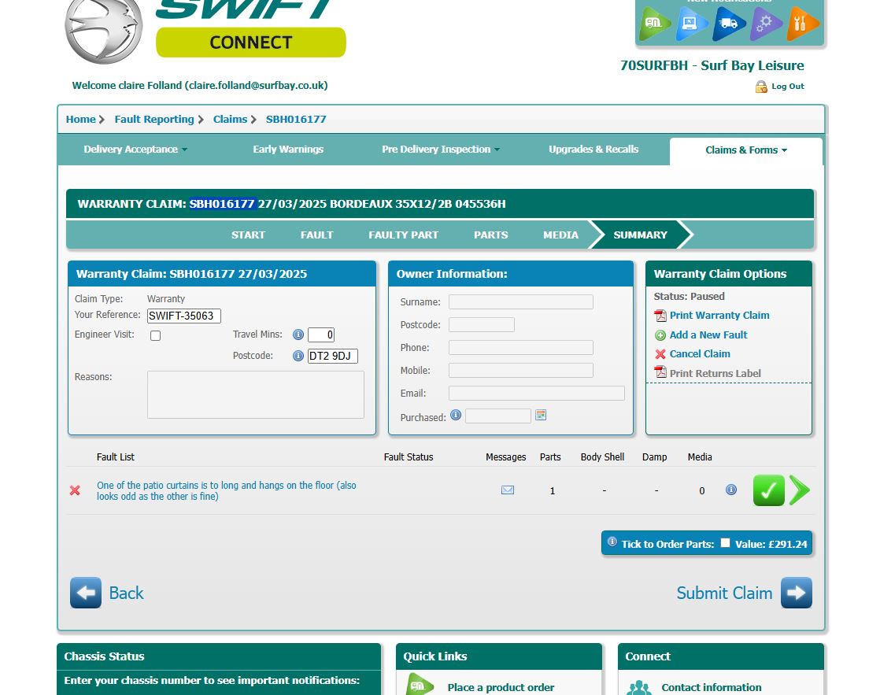Go to the FAULTY PART step
Screen dimensions: 869x695
pyautogui.click(x=404, y=235)
